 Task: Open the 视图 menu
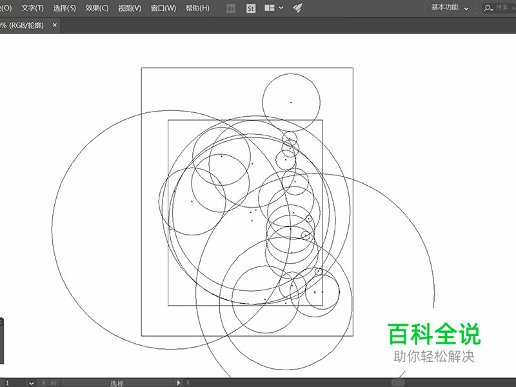click(x=130, y=8)
